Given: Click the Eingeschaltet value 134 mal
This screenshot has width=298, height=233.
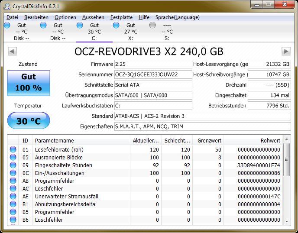Looking at the screenshot, I should point(269,95).
